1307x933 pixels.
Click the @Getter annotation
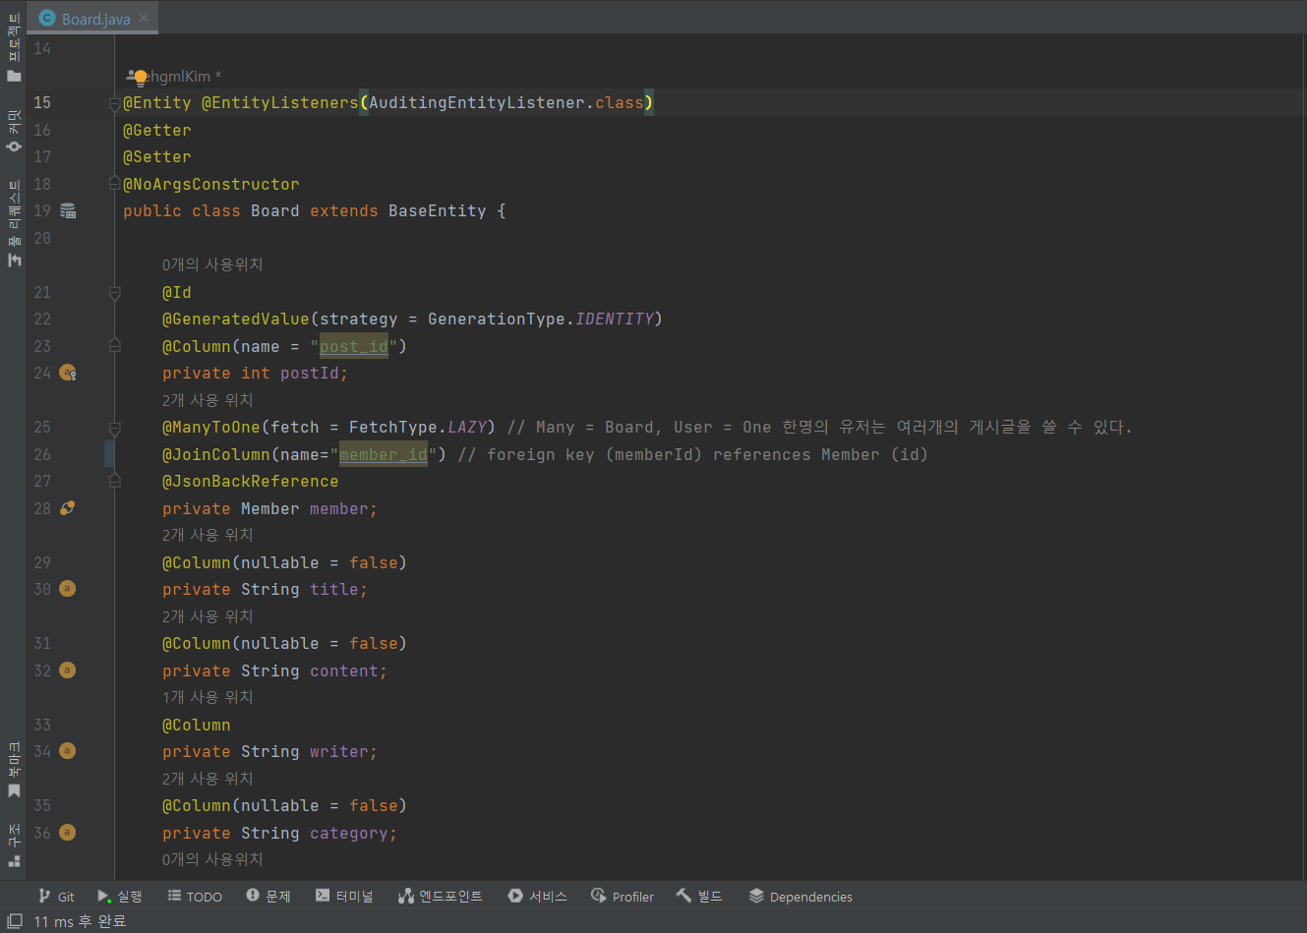tap(157, 130)
